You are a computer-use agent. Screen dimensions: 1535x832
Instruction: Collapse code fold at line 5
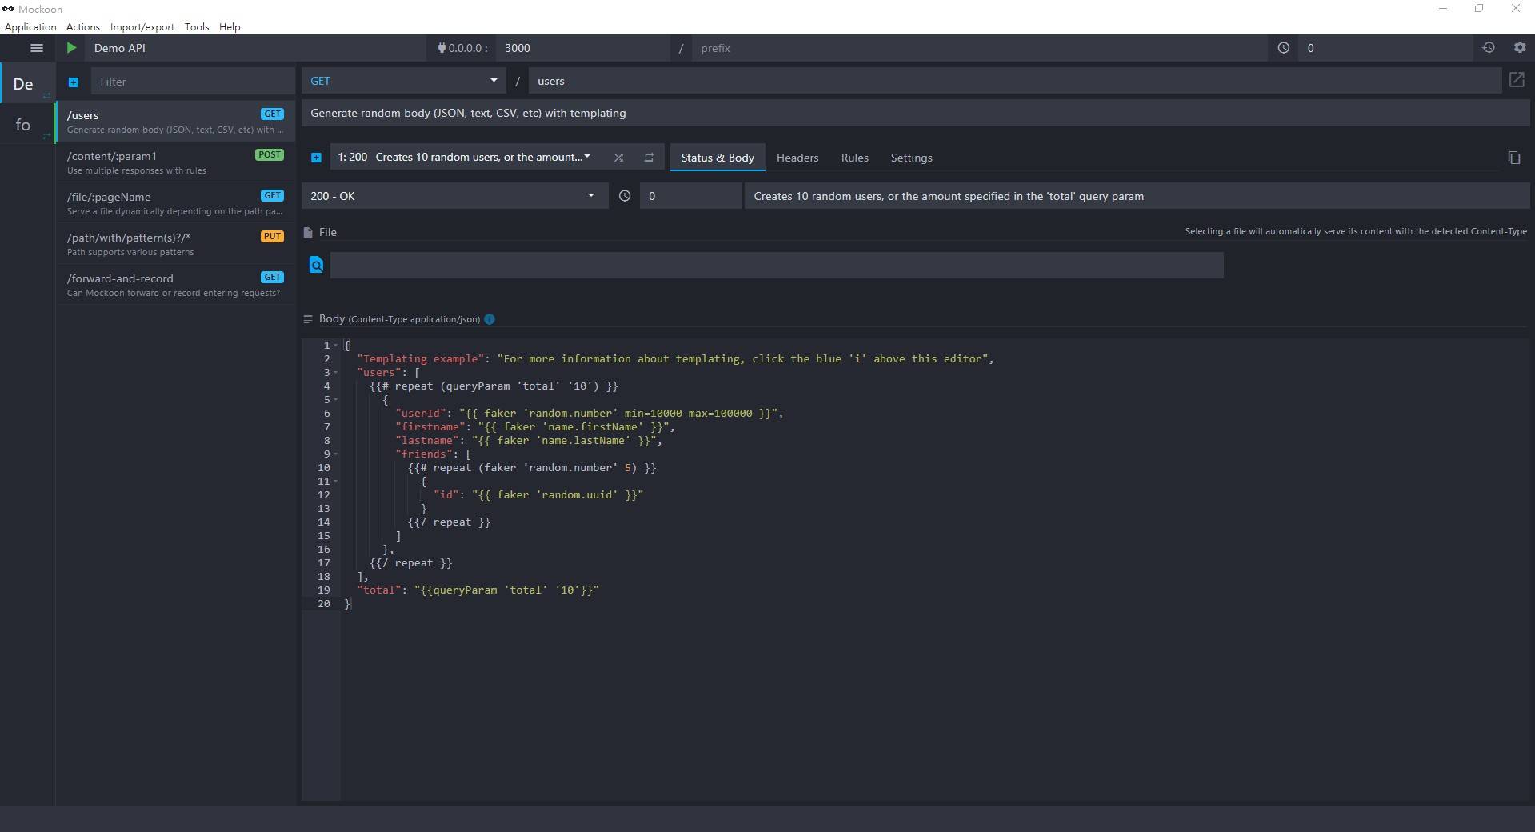click(335, 400)
